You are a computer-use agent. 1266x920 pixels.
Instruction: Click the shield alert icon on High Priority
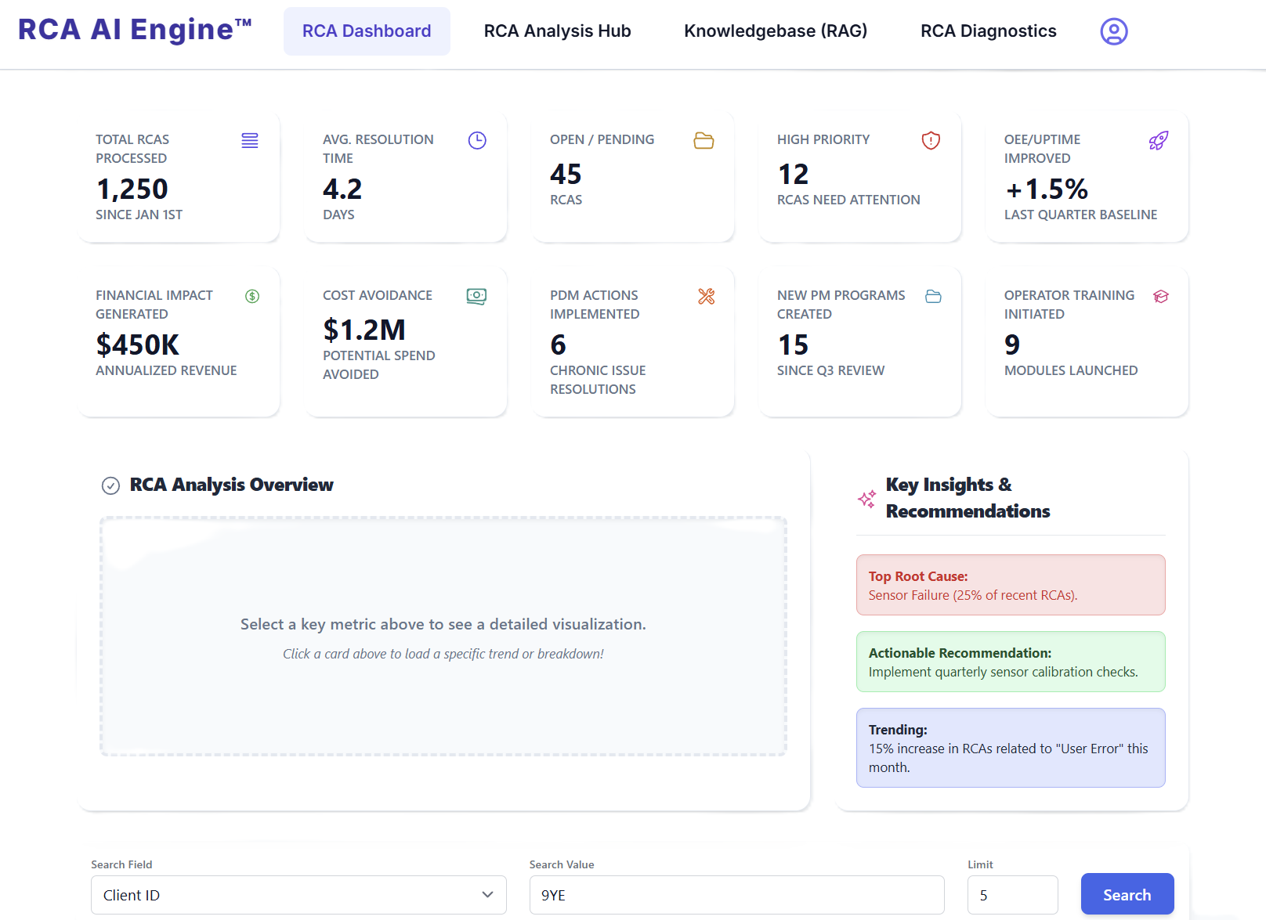click(x=931, y=141)
